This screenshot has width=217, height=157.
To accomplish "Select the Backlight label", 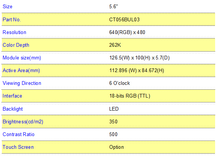I will [13, 109].
